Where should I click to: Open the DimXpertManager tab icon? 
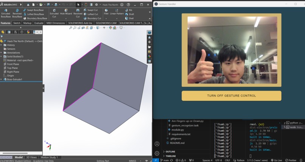(22, 32)
